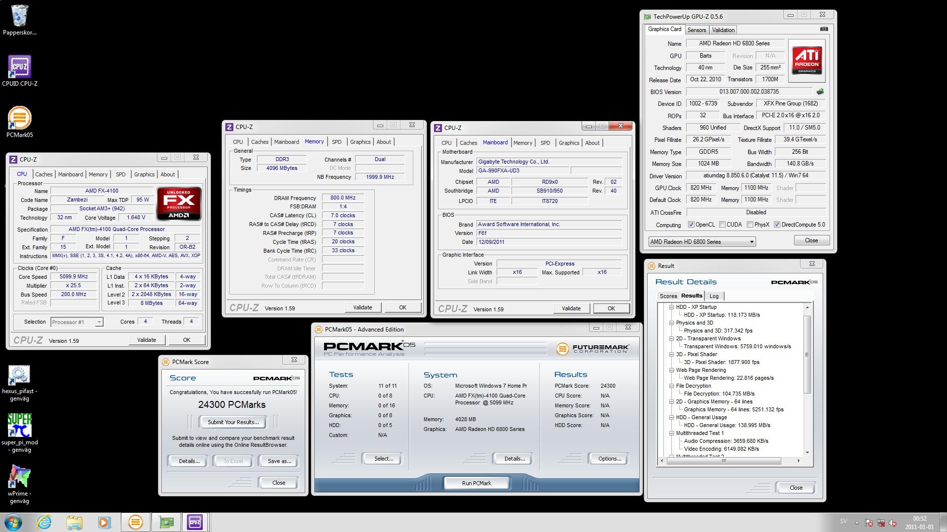The height and width of the screenshot is (532, 947).
Task: Show hidden system tray icons arrow
Action: pos(857,523)
